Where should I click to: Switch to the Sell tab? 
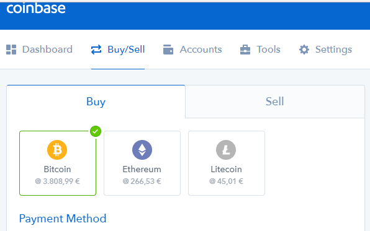[x=275, y=102]
